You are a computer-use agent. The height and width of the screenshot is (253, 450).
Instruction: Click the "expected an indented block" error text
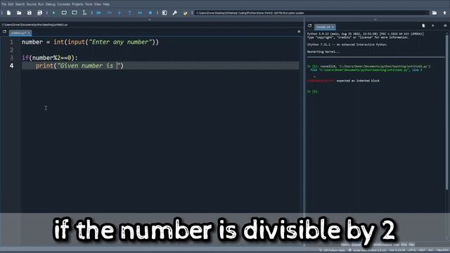pyautogui.click(x=358, y=81)
